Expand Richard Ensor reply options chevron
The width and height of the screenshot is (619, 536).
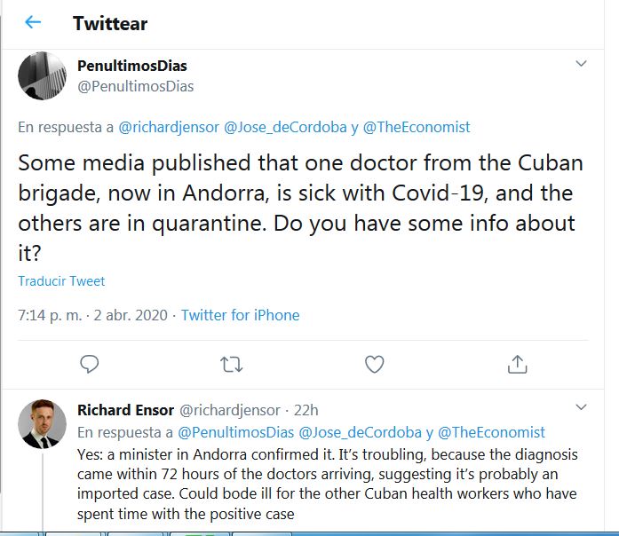582,407
